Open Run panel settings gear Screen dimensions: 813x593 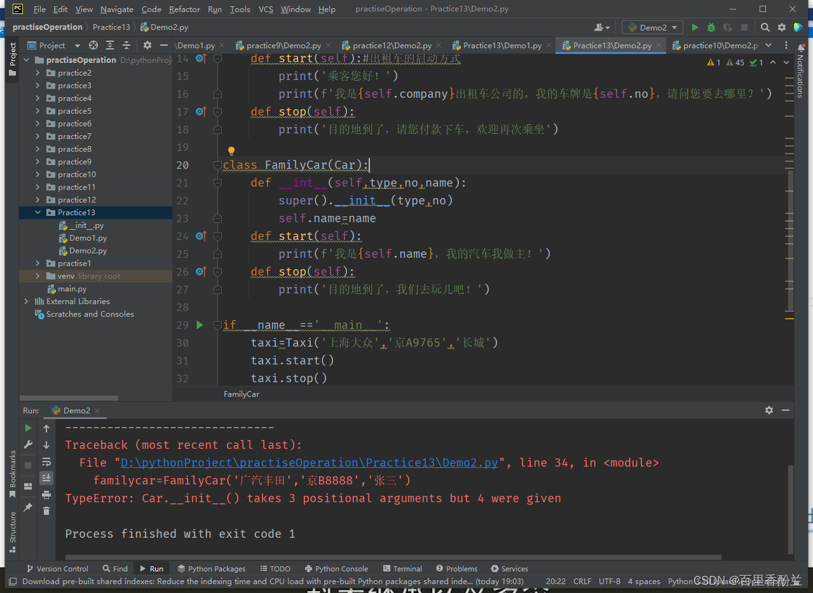769,410
